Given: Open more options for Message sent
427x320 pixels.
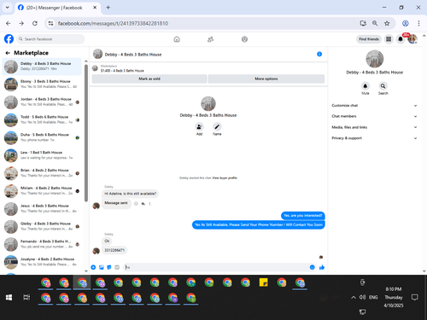Looking at the screenshot, I should coord(149,204).
